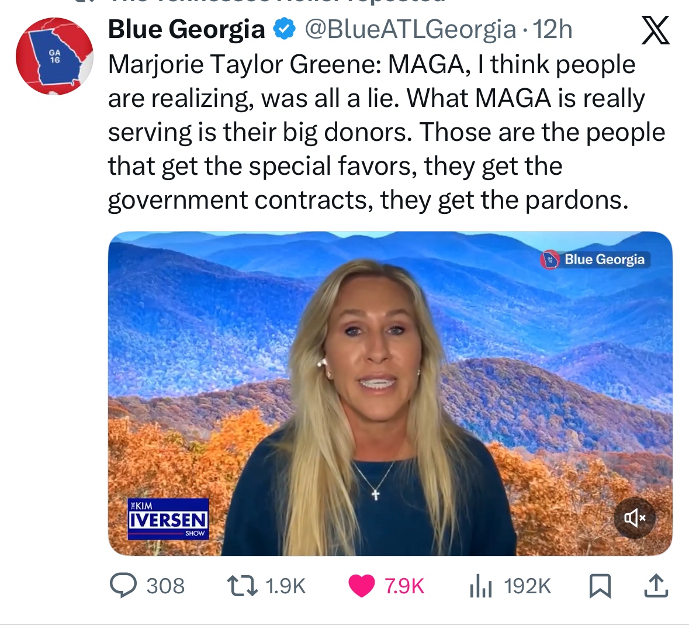Open the share upload icon
Screen dimensions: 689x626
click(x=656, y=586)
